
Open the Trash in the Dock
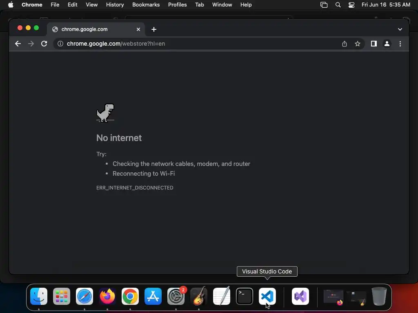[379, 296]
